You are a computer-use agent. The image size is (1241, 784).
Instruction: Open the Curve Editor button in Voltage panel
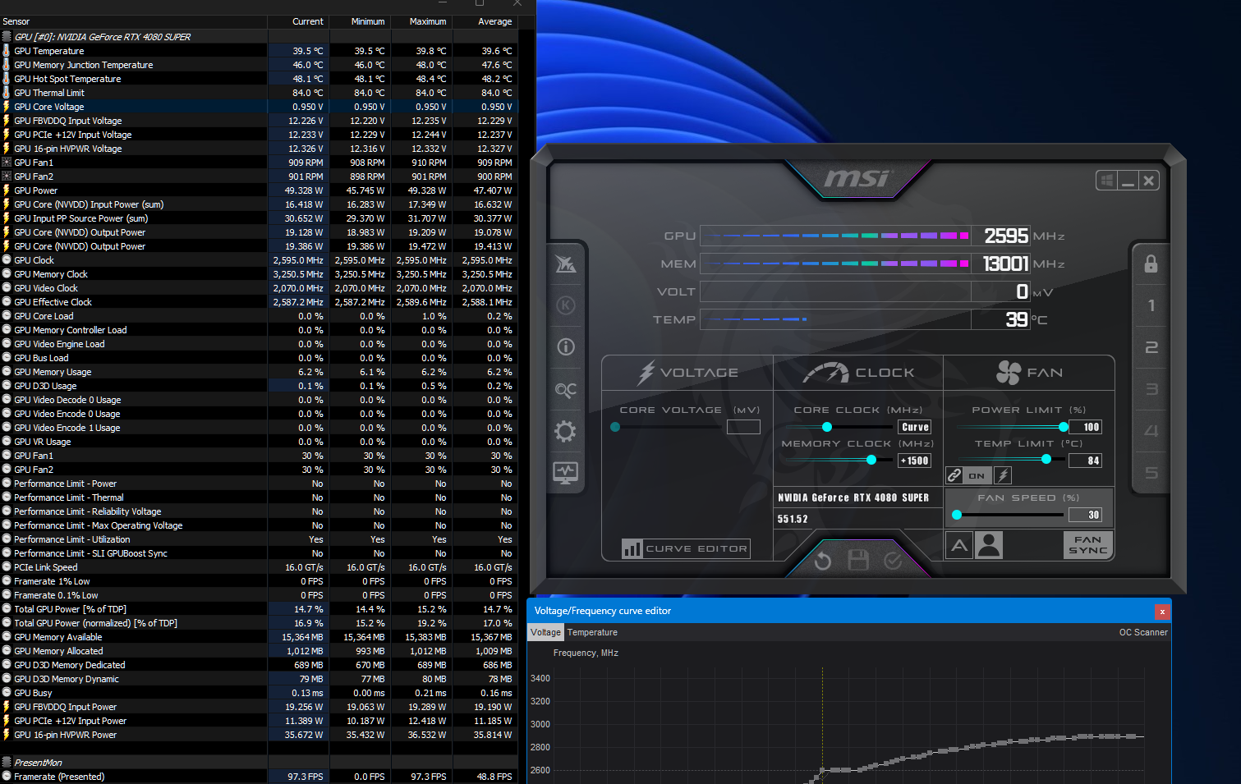click(686, 548)
